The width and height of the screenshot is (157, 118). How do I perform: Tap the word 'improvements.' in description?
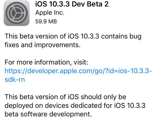click(57, 45)
